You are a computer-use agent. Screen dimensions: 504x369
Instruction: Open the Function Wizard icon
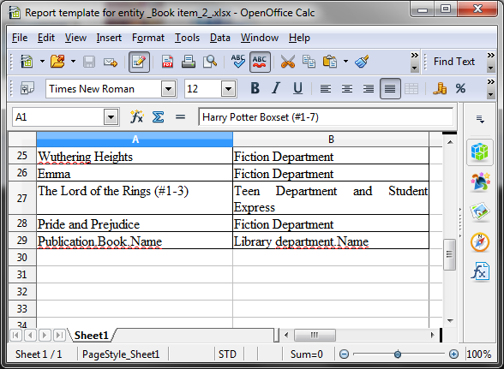(137, 117)
